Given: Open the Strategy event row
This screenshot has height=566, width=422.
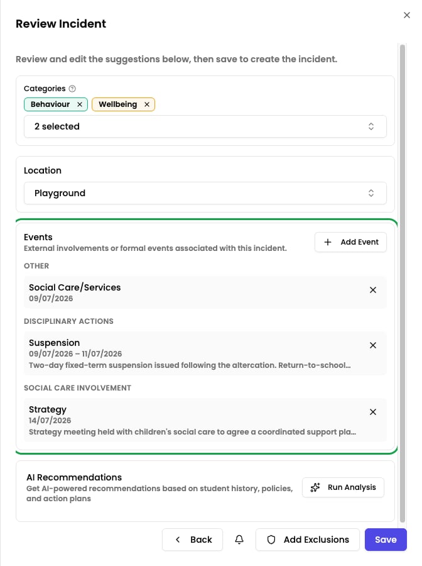Looking at the screenshot, I should click(205, 420).
